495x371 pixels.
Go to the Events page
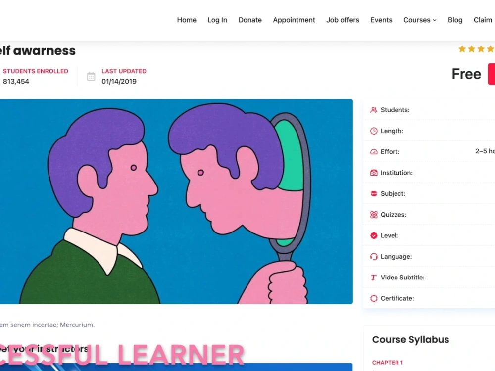[381, 20]
